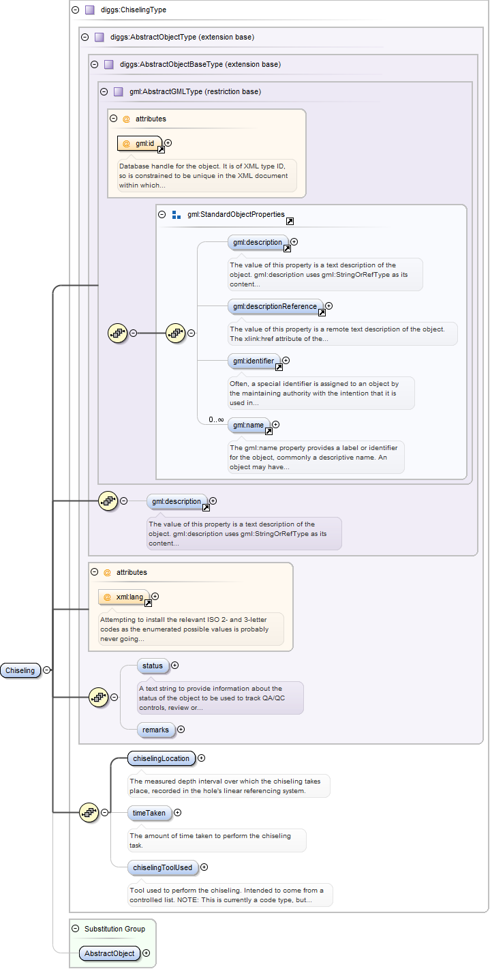Image resolution: width=490 pixels, height=969 pixels.
Task: Collapse the xml:lang attributes group
Action: pyautogui.click(x=94, y=572)
